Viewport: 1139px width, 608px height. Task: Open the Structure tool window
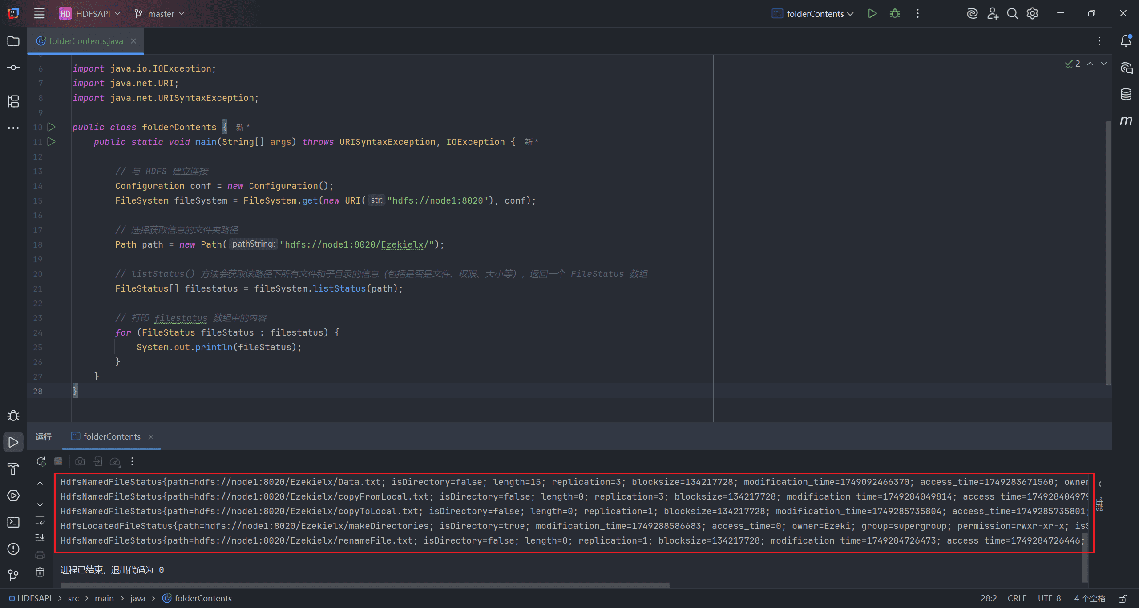[13, 101]
